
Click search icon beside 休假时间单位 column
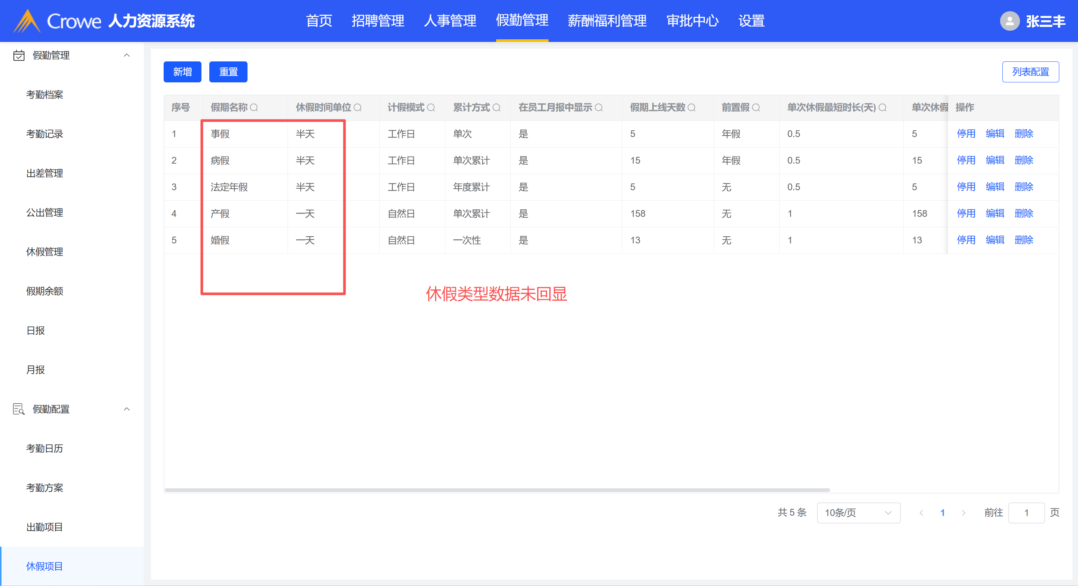pyautogui.click(x=357, y=107)
